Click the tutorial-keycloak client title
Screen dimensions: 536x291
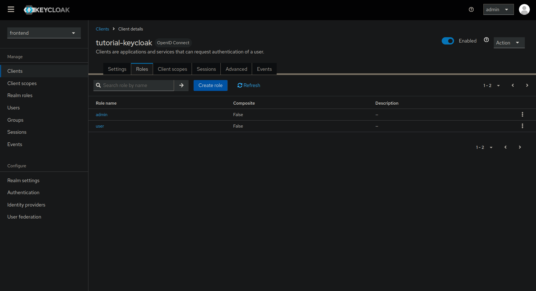(124, 43)
